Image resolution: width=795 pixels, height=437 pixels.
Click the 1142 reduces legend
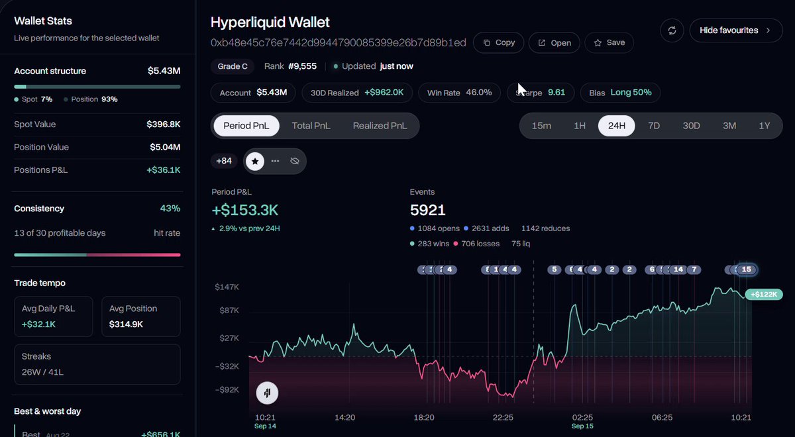[545, 228]
